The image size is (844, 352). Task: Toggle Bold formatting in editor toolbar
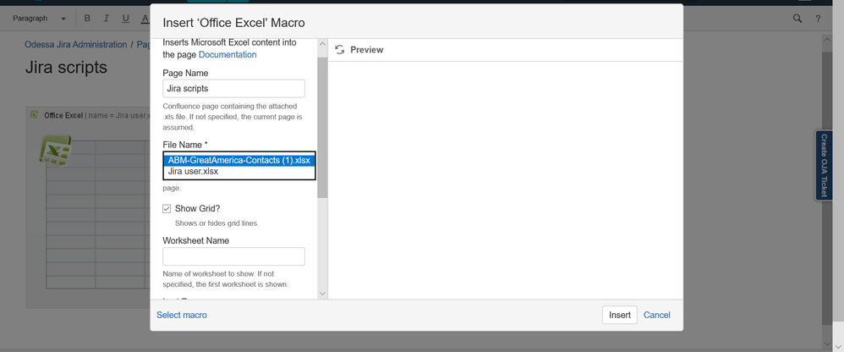pos(87,19)
